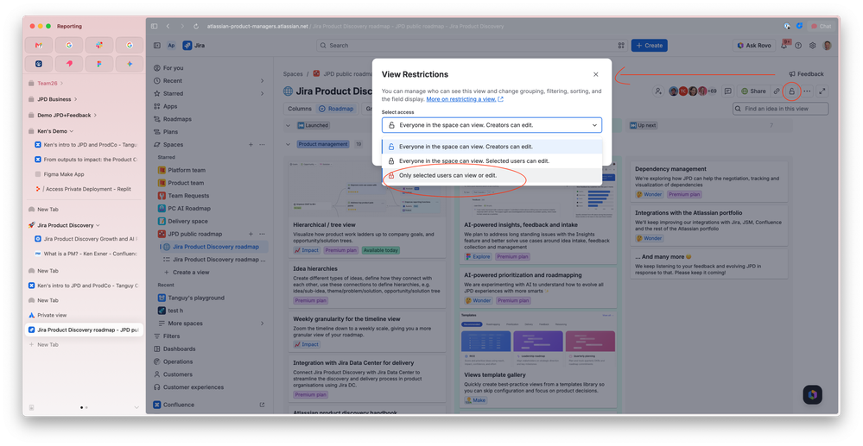
Task: Open the pinned Gmail shortcut
Action: (39, 45)
